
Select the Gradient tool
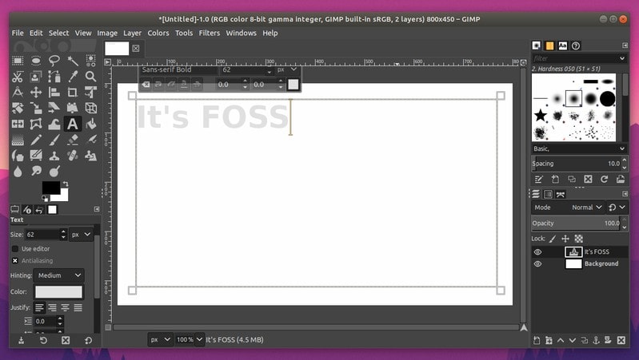coord(18,140)
